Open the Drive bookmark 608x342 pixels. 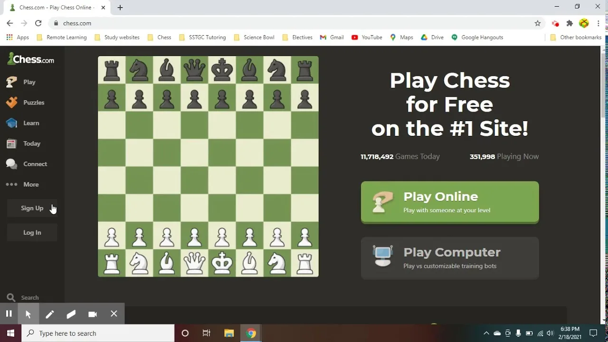coord(432,37)
